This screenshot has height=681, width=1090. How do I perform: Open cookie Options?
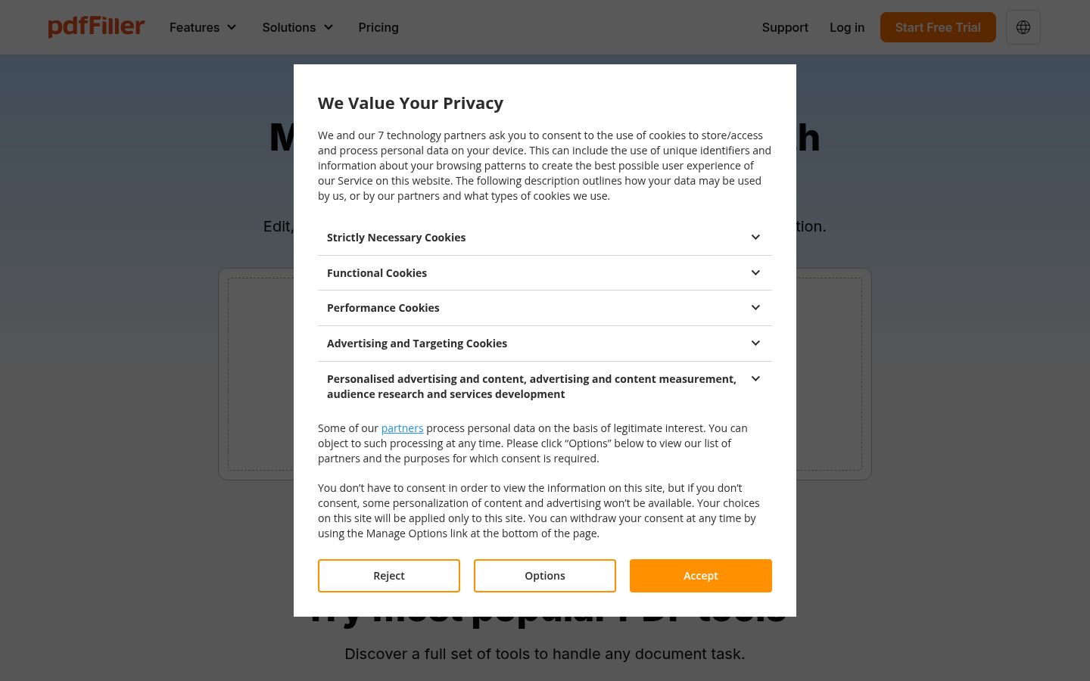coord(545,576)
